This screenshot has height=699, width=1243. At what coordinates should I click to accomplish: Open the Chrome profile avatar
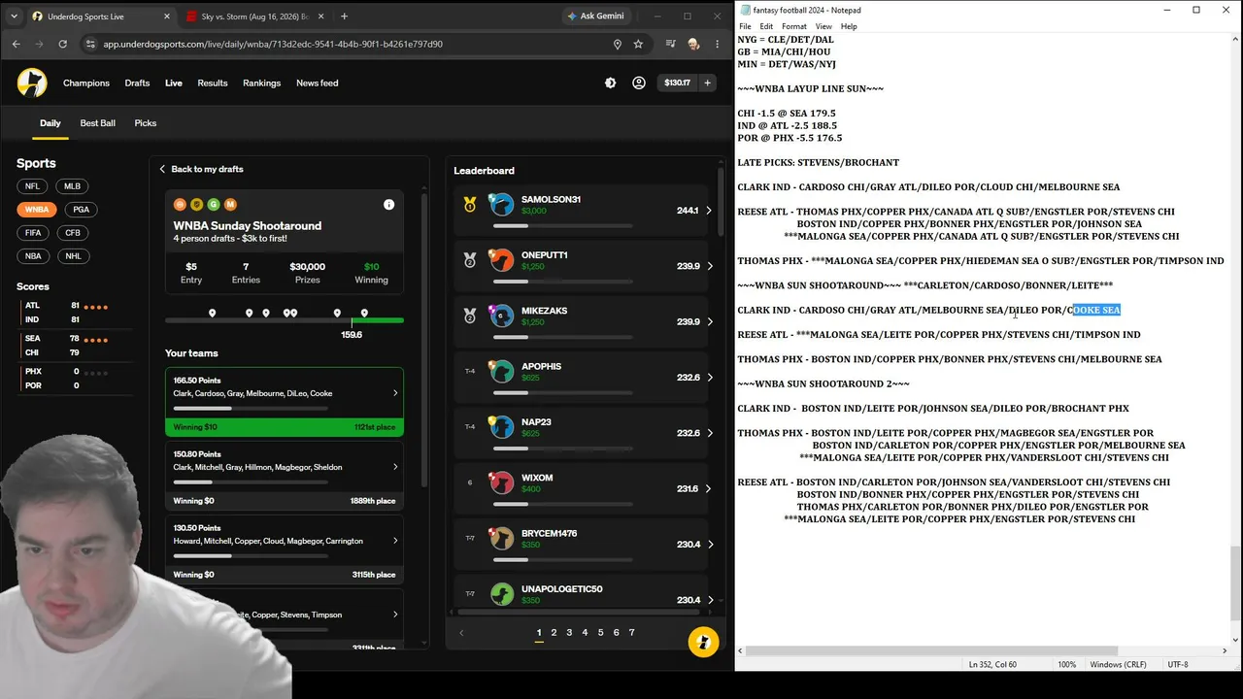693,44
